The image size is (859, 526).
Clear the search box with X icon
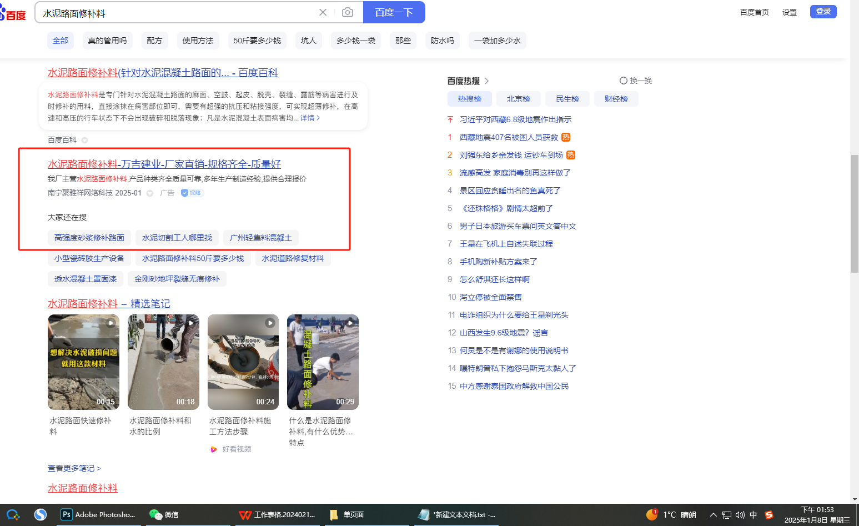pyautogui.click(x=323, y=12)
